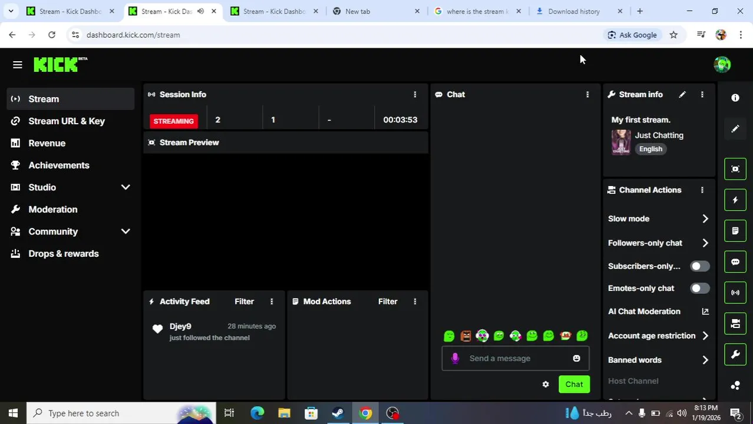Screen dimensions: 753x424
Task: Open a new browser tab with the plus button
Action: 640,11
